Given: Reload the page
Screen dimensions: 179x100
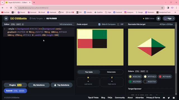Looking at the screenshot, I should [11, 8].
